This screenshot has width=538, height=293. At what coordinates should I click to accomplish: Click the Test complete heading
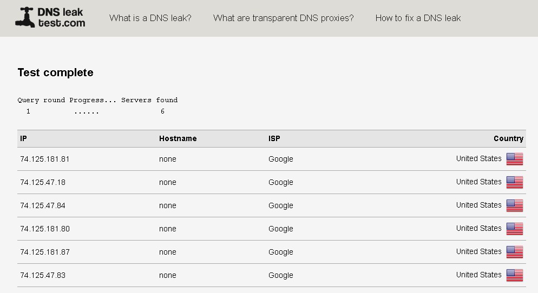pyautogui.click(x=55, y=72)
